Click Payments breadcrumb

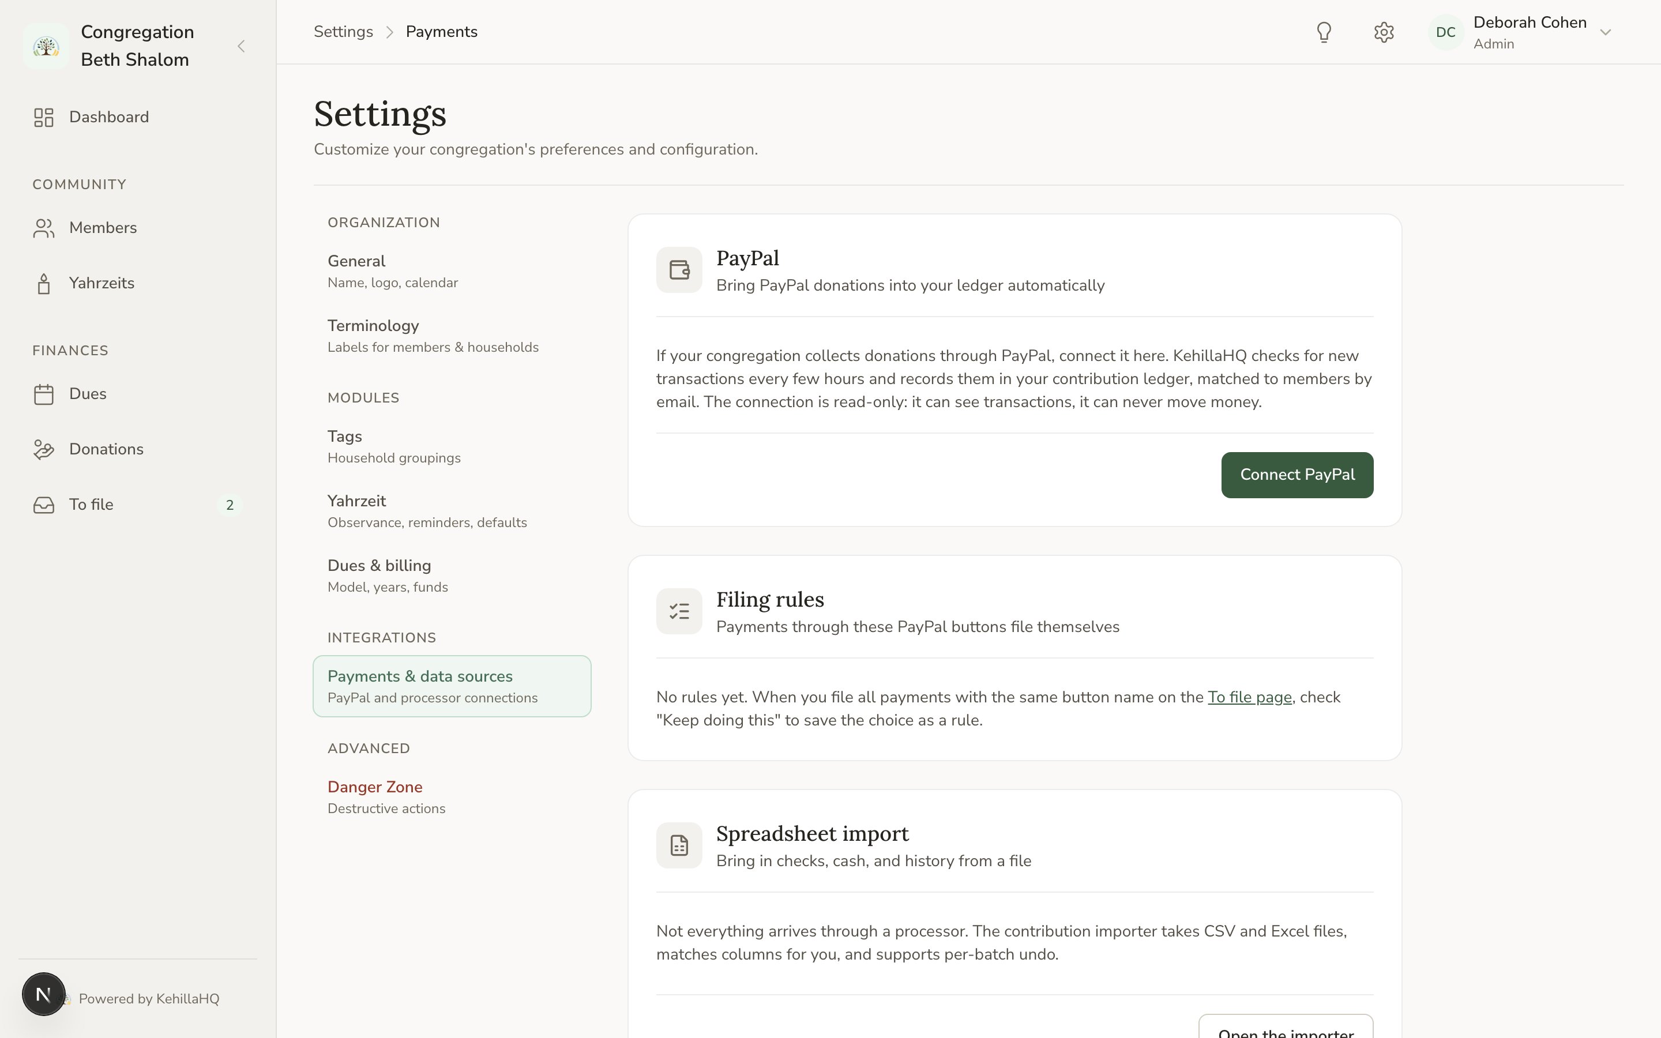tap(441, 32)
